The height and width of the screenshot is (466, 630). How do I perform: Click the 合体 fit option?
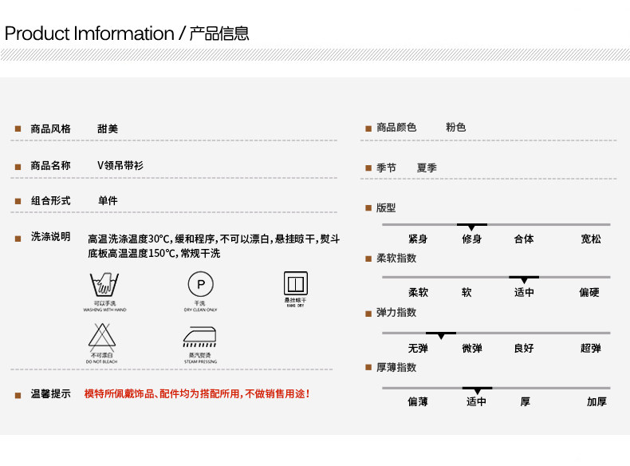[x=524, y=239]
